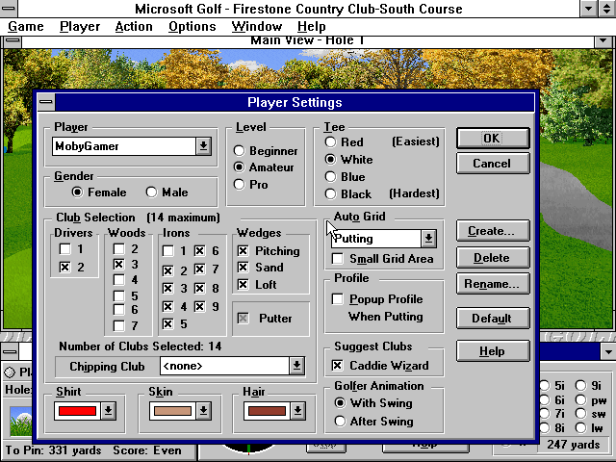Open the Main View window control menu

[11, 41]
